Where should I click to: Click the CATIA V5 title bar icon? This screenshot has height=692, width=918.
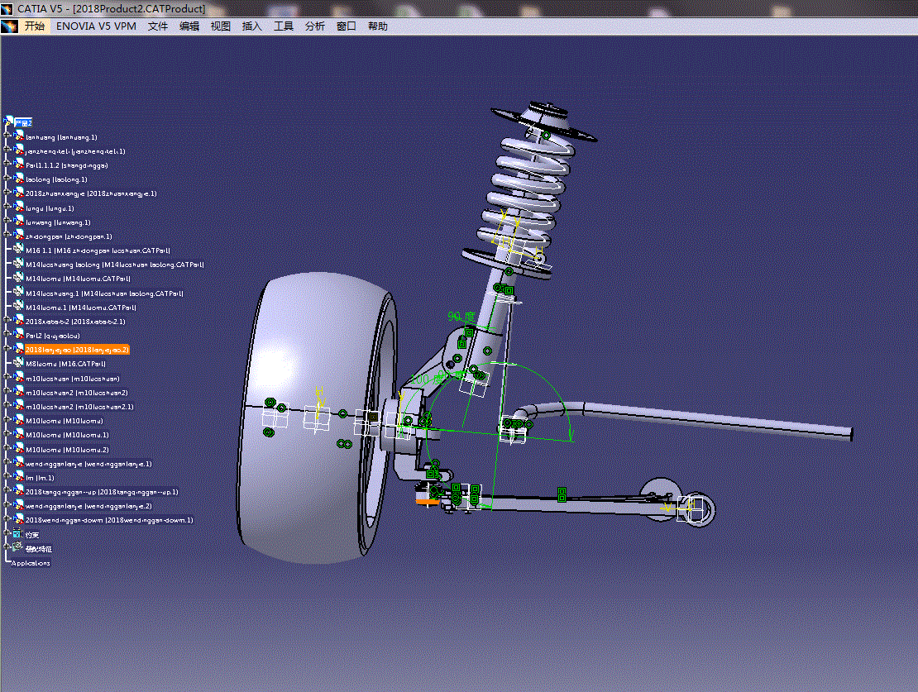pyautogui.click(x=7, y=9)
